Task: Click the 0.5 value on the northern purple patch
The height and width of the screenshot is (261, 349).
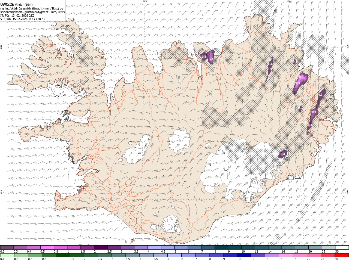Action: 211,59
